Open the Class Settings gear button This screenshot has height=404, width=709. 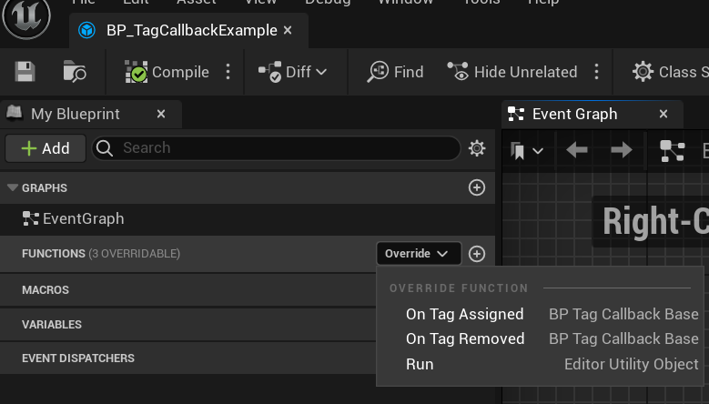click(x=670, y=72)
